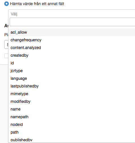Pick the nodeid option
Viewport: 135px width, 143px height.
point(72,124)
